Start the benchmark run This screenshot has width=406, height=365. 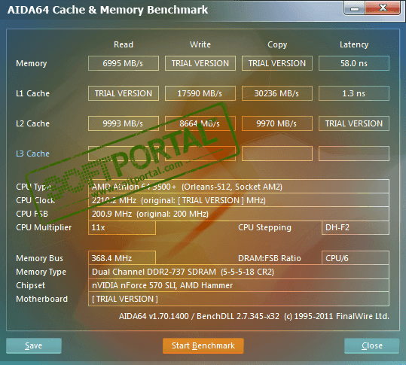click(203, 345)
